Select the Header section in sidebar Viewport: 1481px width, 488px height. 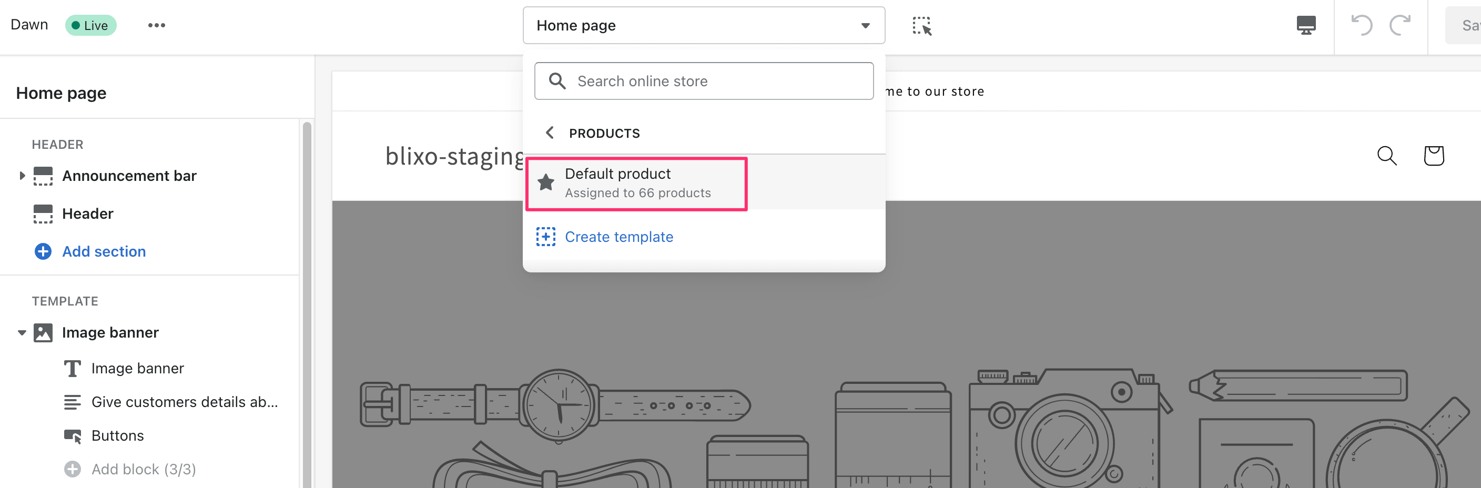point(87,213)
